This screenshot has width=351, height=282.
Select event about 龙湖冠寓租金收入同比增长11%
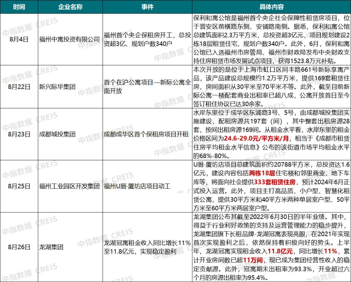click(147, 247)
